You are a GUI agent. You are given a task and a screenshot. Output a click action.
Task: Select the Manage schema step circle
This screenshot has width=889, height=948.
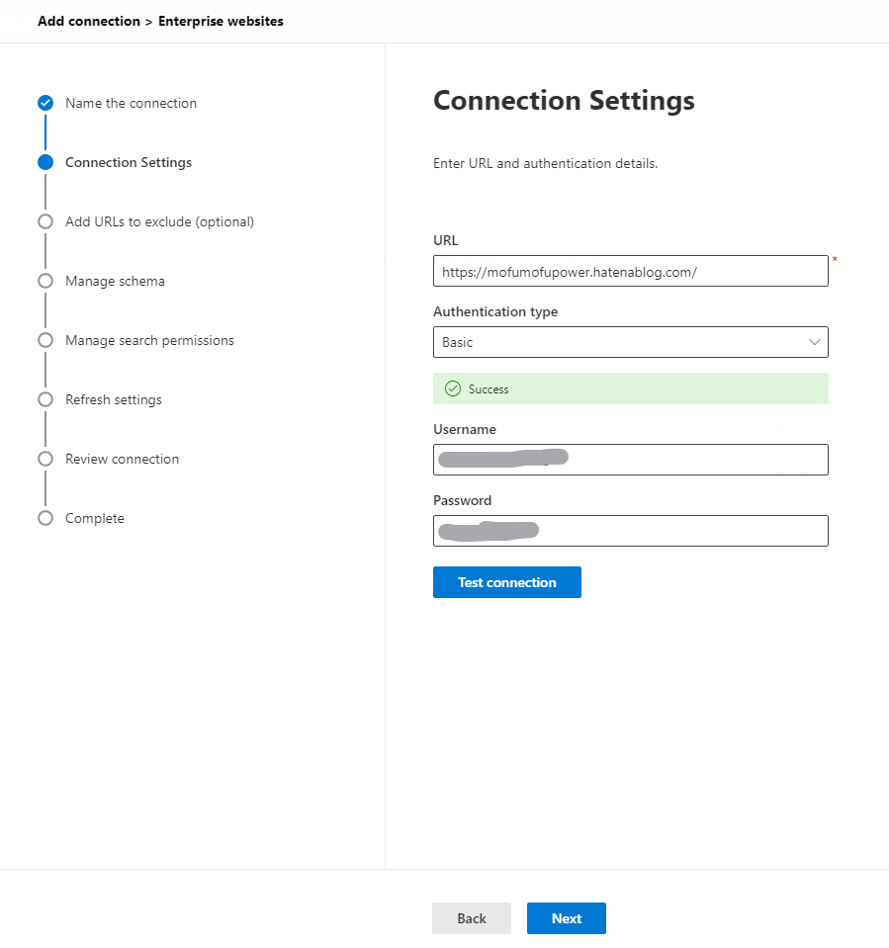click(45, 281)
